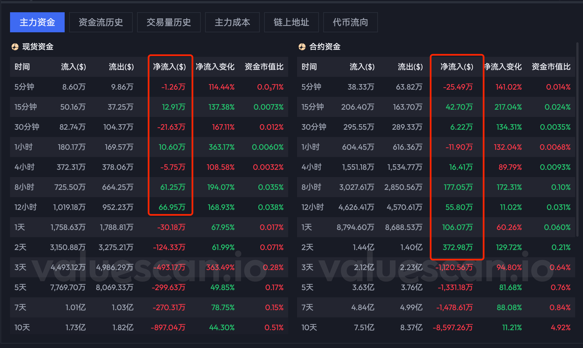Click contract 10天 net inflow -8,597.26万
Image resolution: width=583 pixels, height=348 pixels.
453,327
